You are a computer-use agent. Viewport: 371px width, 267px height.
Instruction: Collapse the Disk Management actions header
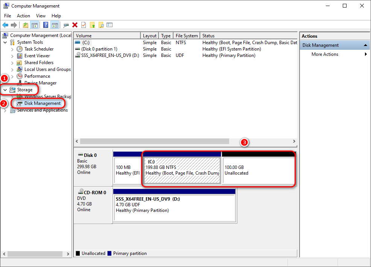(x=365, y=45)
